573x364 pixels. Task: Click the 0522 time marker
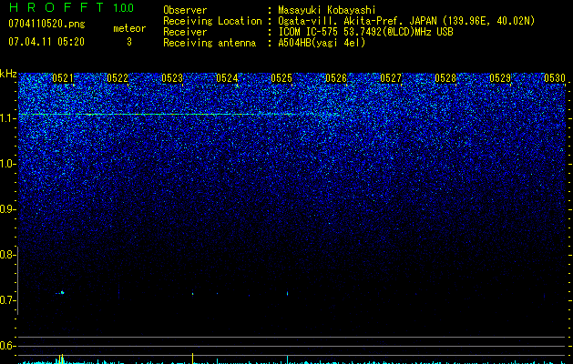[118, 78]
